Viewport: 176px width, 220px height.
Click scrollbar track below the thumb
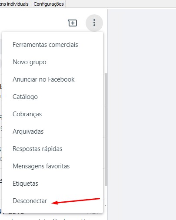pyautogui.click(x=106, y=203)
